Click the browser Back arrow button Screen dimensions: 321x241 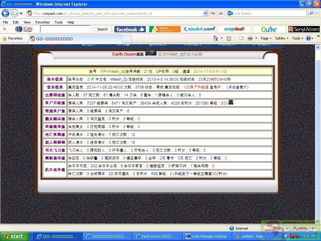pos(6,13)
